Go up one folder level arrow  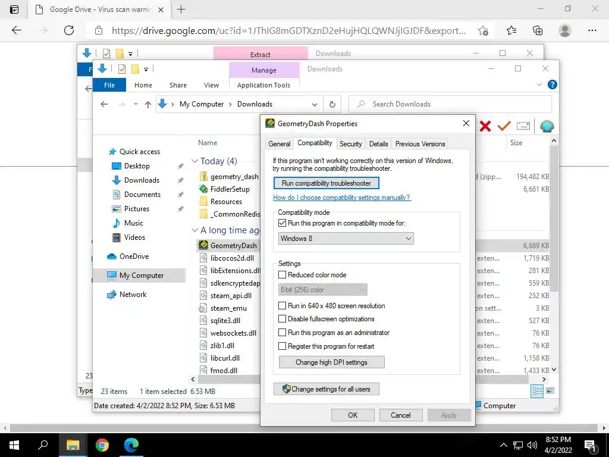pos(147,104)
